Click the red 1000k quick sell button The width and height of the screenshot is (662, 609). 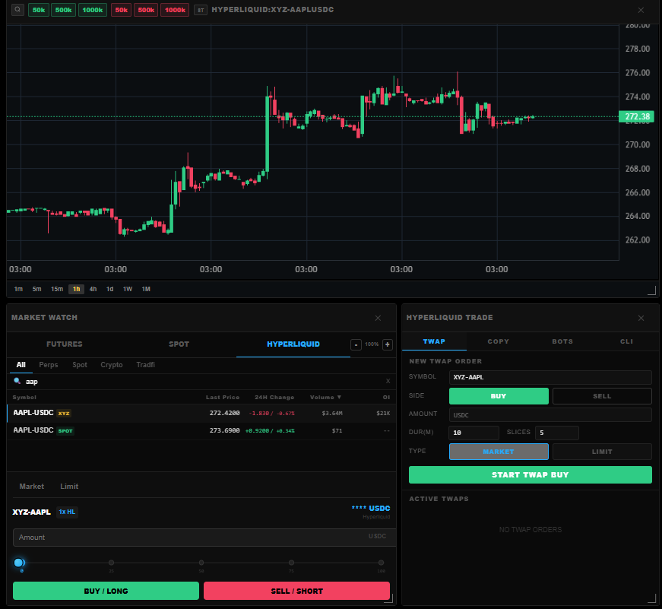click(175, 10)
